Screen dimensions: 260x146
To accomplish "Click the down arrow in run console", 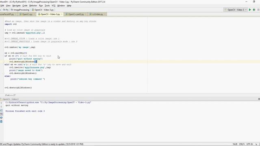I will (x=1, y=107).
